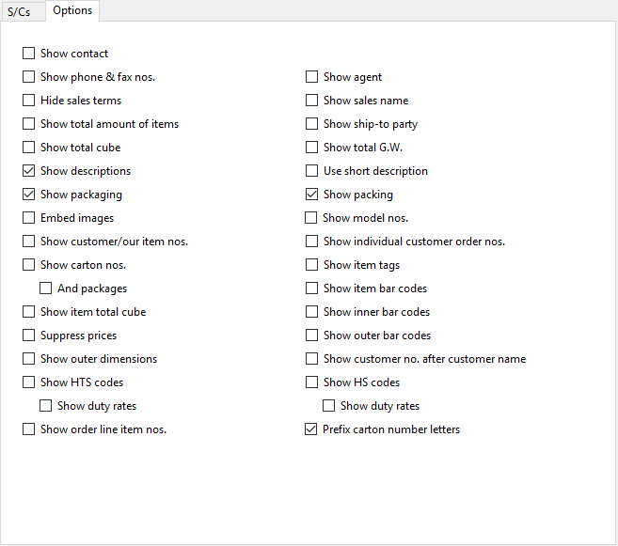Tick the Show agent checkbox
This screenshot has height=546, width=618.
(x=311, y=77)
